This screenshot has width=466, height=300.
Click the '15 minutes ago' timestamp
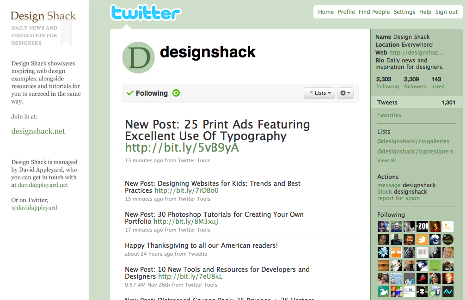pyautogui.click(x=144, y=199)
